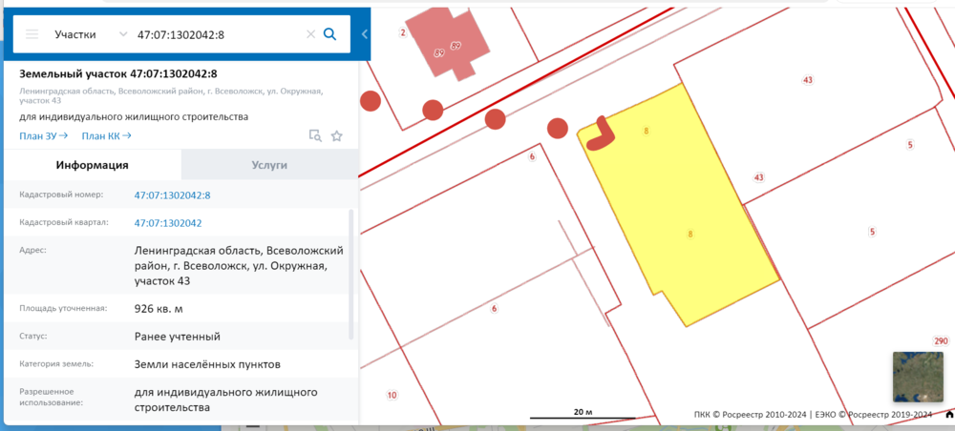Click the zoom-to-object icon beside star
955x431 pixels.
coord(315,136)
